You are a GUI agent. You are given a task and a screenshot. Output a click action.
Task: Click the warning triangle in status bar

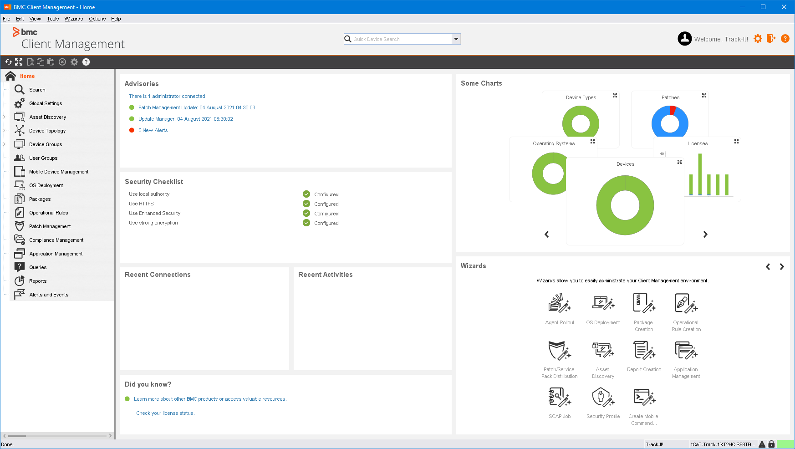click(762, 444)
